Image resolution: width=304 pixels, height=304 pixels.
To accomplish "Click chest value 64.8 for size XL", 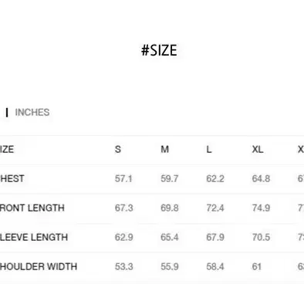I will 261,178.
